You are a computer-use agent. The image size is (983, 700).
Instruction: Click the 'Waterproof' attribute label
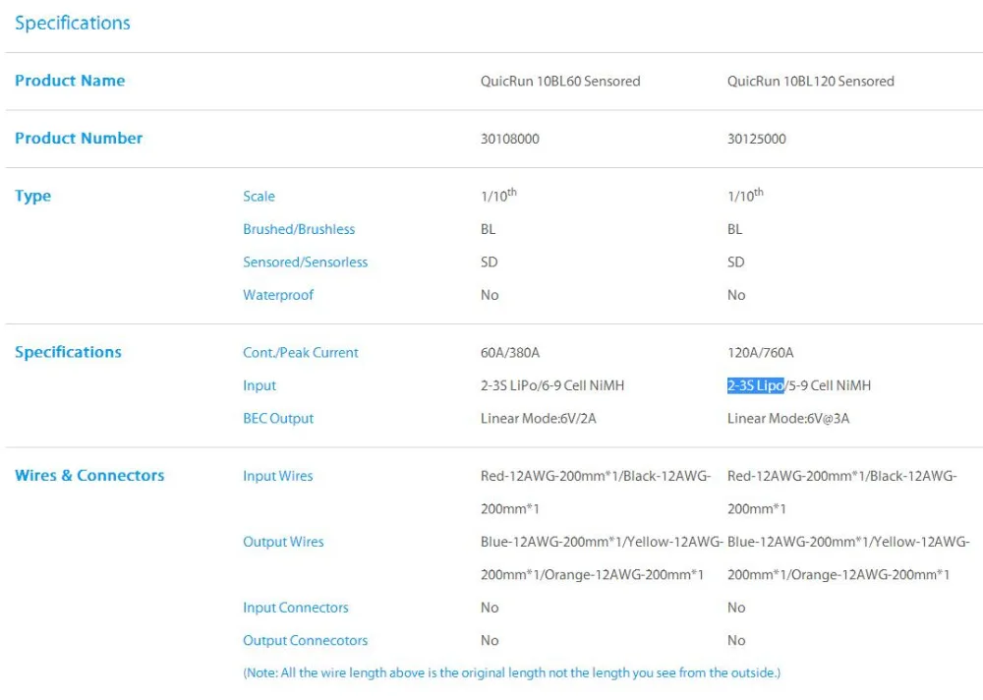(278, 295)
